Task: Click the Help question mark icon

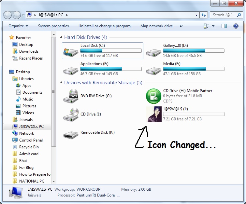Action: [x=236, y=26]
